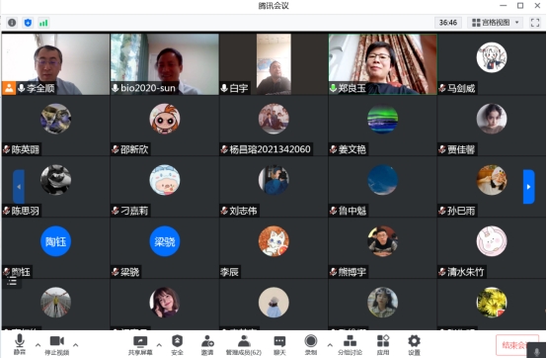
Task: Select 郑良玉's video thumbnail
Action: click(x=382, y=64)
